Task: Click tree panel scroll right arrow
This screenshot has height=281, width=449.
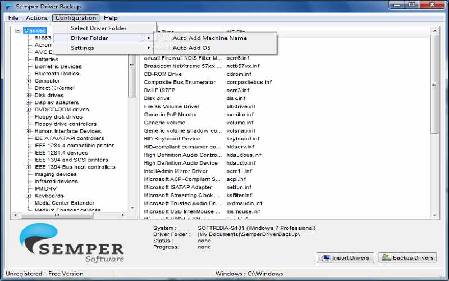Action: [x=123, y=215]
